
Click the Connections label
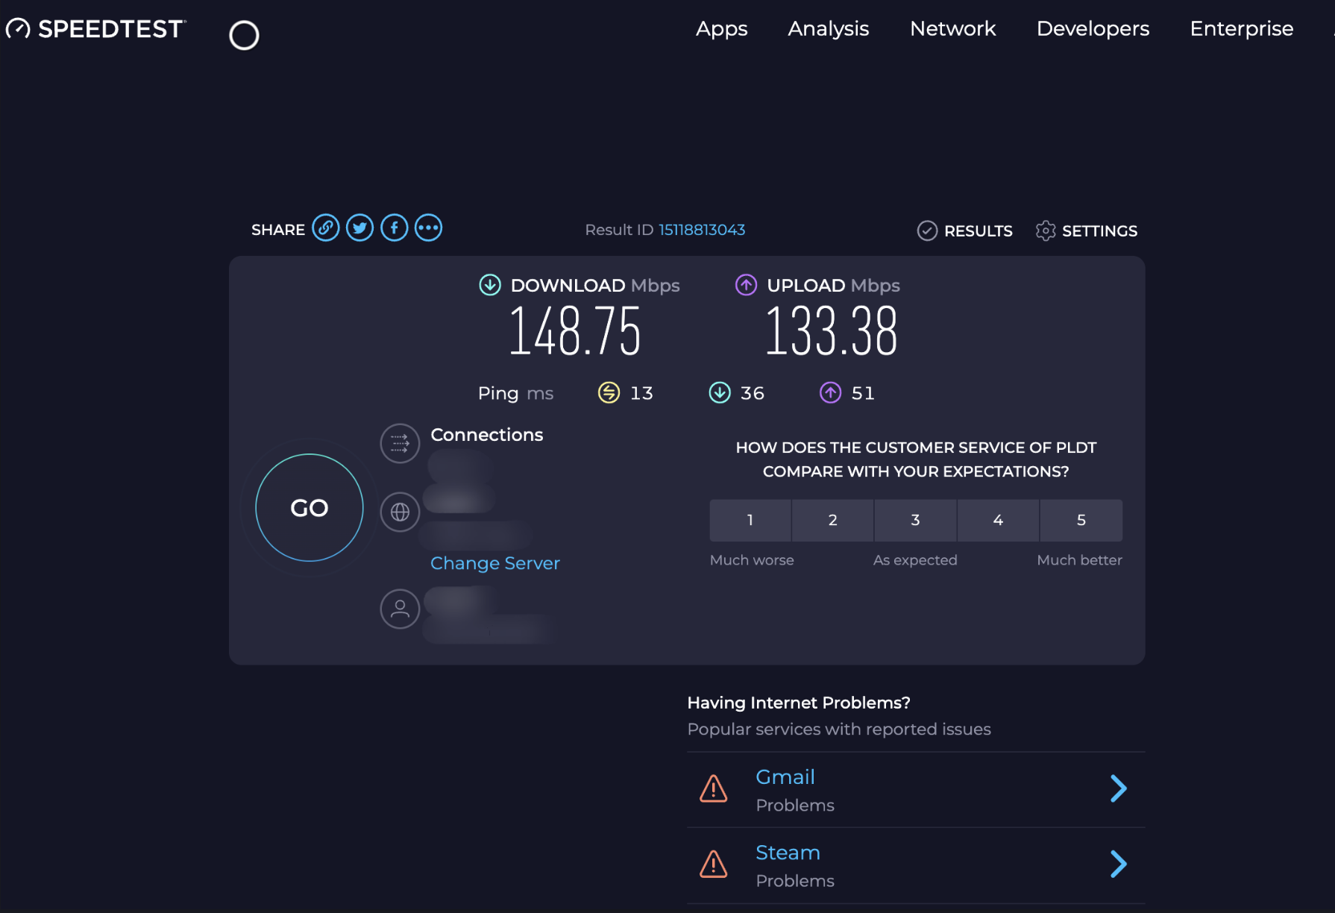tap(487, 435)
